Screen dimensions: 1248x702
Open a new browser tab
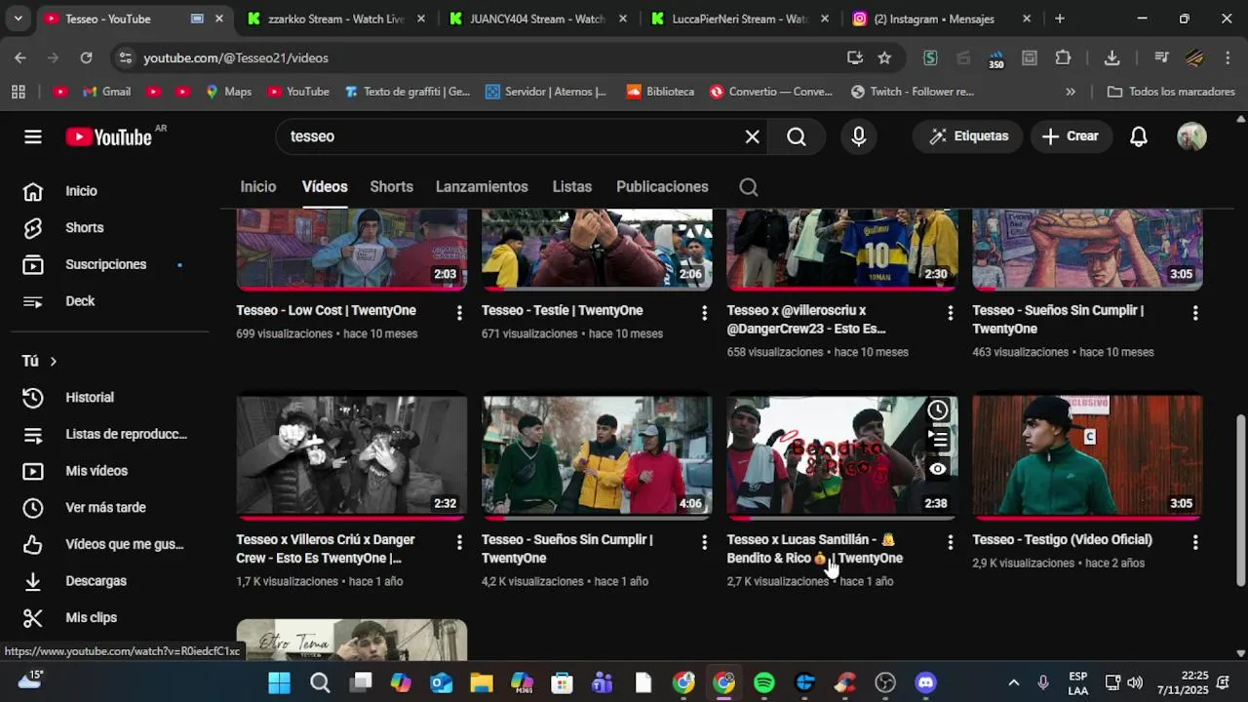pyautogui.click(x=1060, y=19)
